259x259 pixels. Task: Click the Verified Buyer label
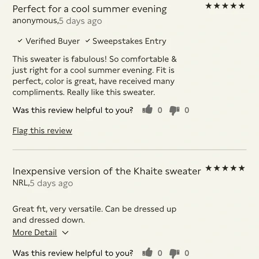point(53,41)
